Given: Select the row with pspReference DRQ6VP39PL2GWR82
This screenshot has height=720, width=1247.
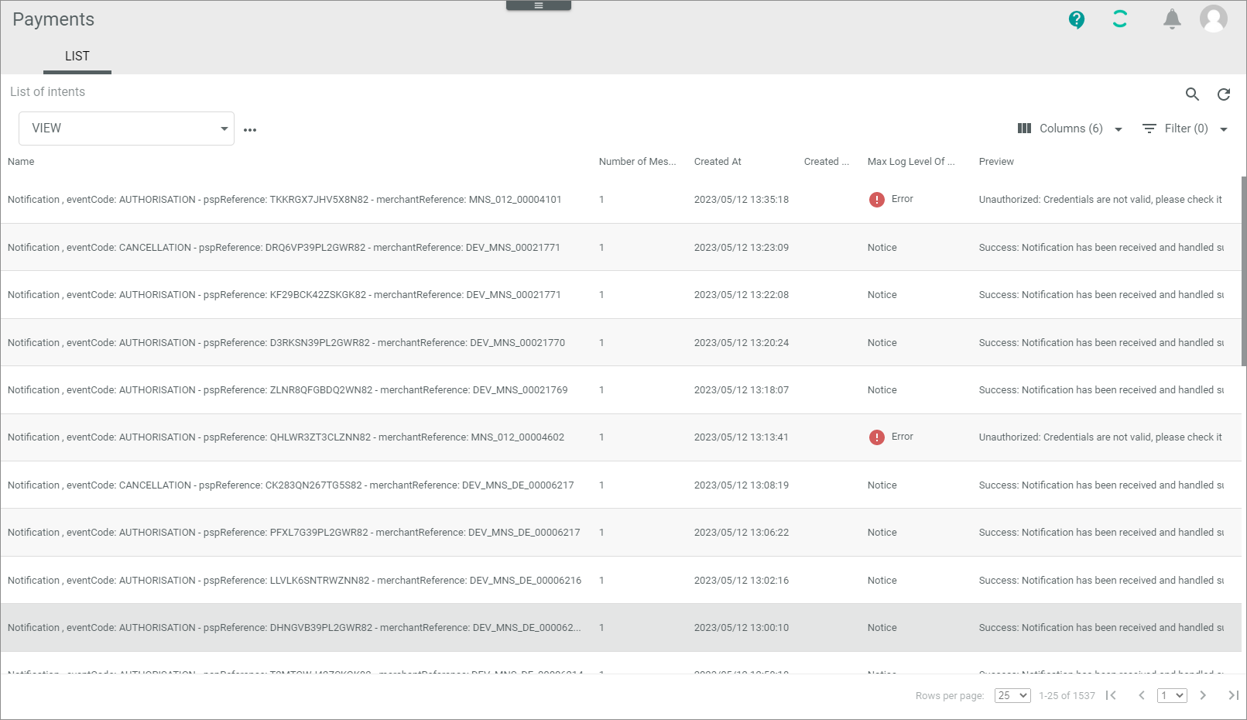Looking at the screenshot, I should pyautogui.click(x=283, y=248).
